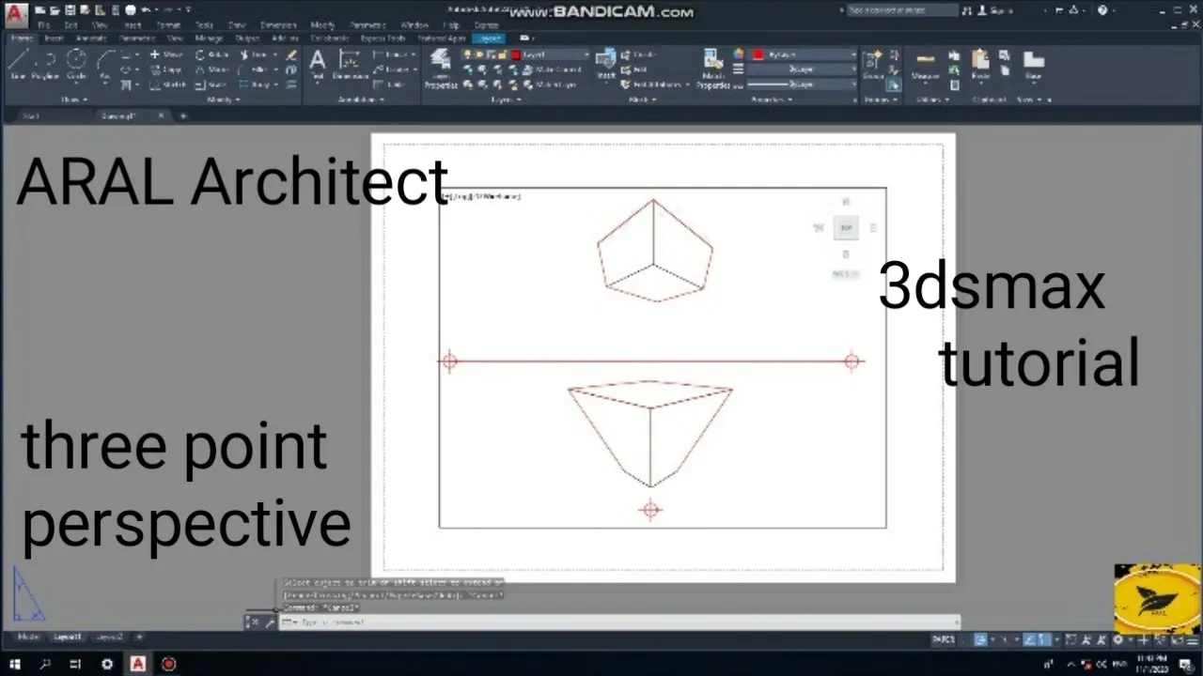Click the Base view icon

tap(1033, 64)
